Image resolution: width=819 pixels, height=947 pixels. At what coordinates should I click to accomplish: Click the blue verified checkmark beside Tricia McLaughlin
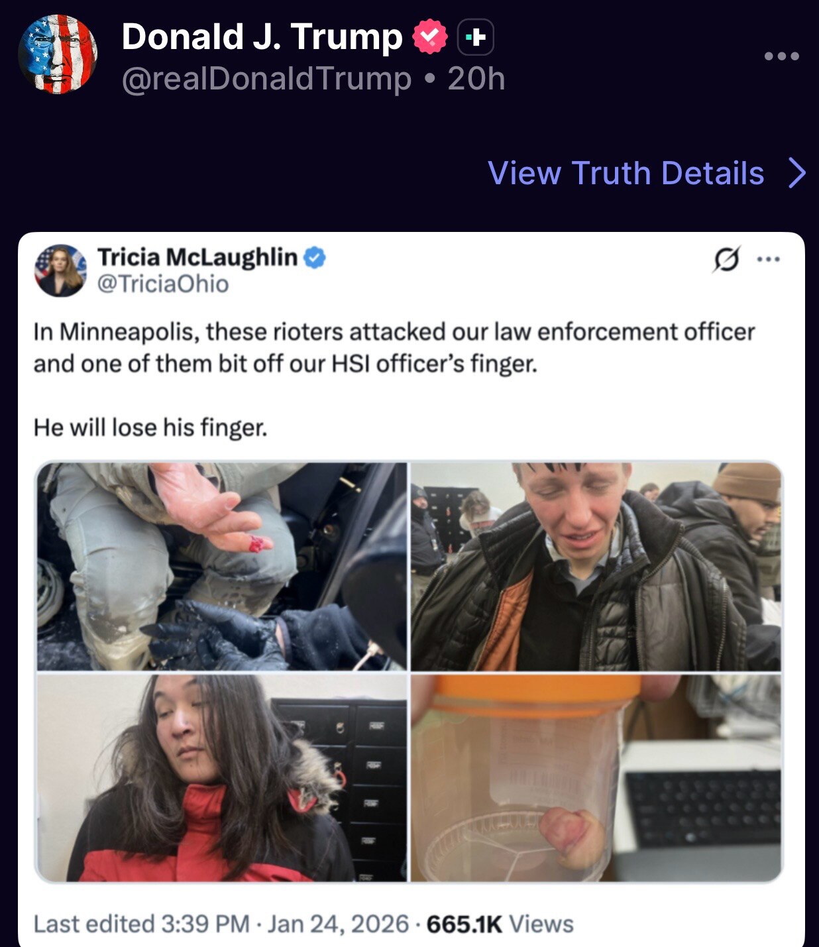coord(315,258)
